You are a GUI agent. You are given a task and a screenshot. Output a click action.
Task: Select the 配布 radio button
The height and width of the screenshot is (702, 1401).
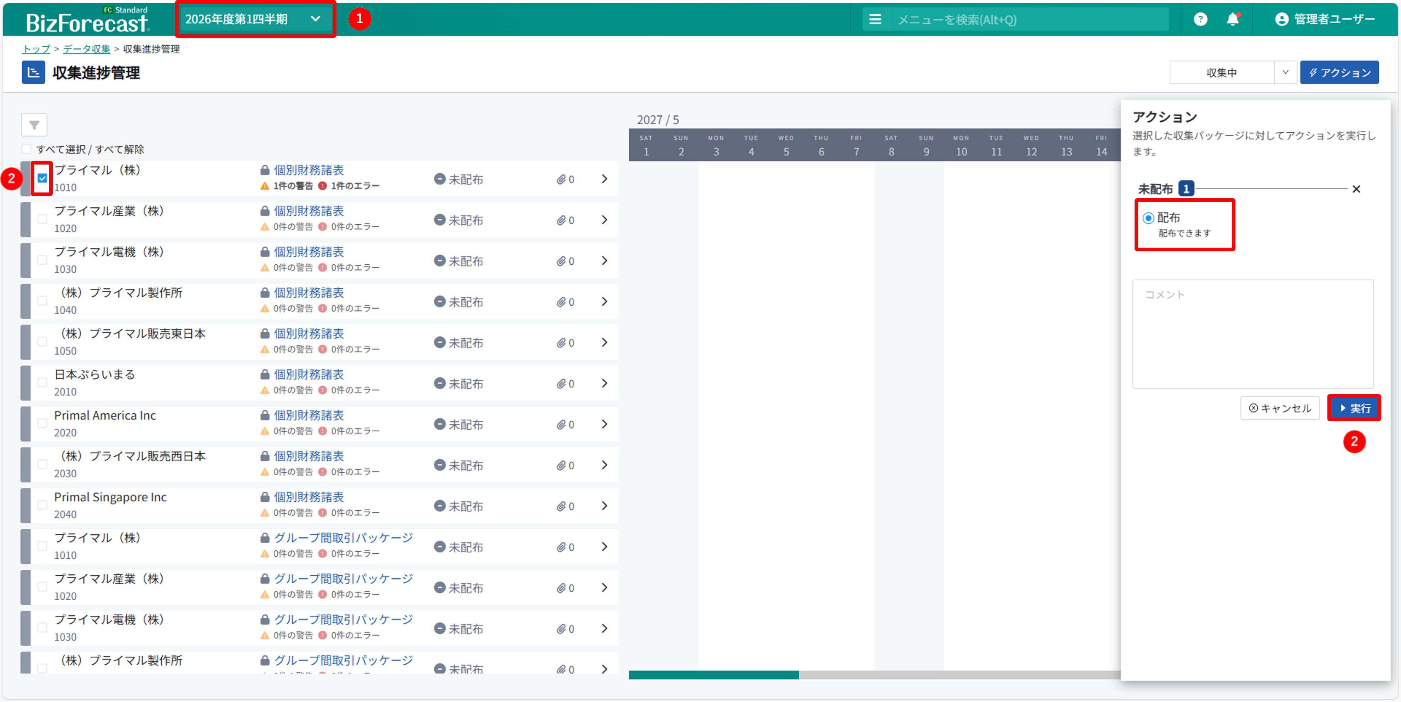tap(1148, 218)
